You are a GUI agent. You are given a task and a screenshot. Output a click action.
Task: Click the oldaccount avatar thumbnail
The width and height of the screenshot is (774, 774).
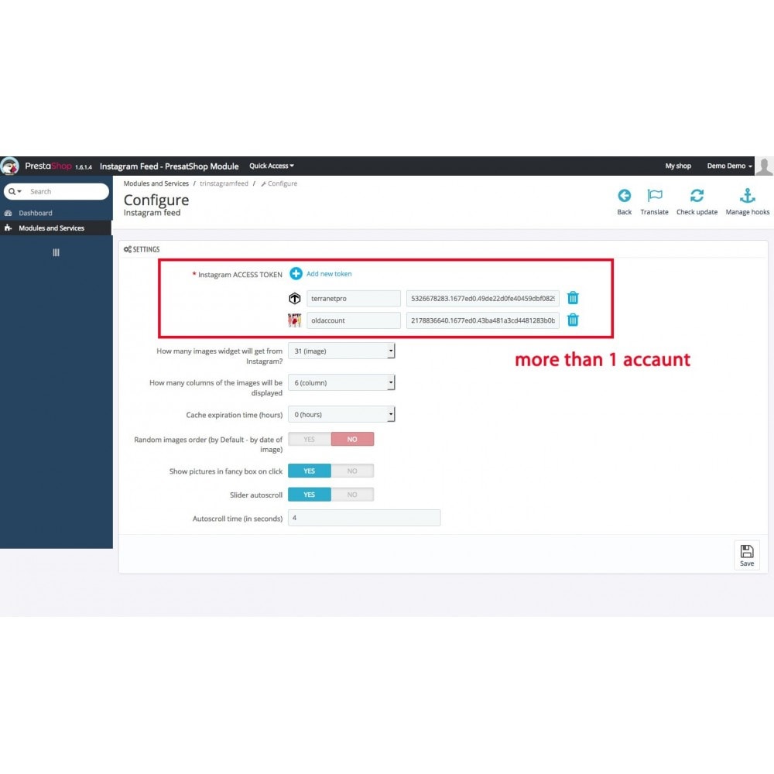coord(295,320)
